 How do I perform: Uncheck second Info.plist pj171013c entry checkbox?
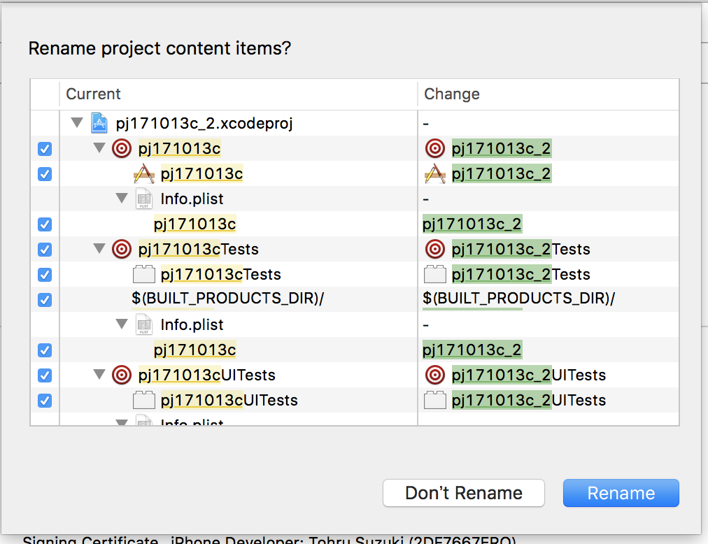tap(45, 350)
